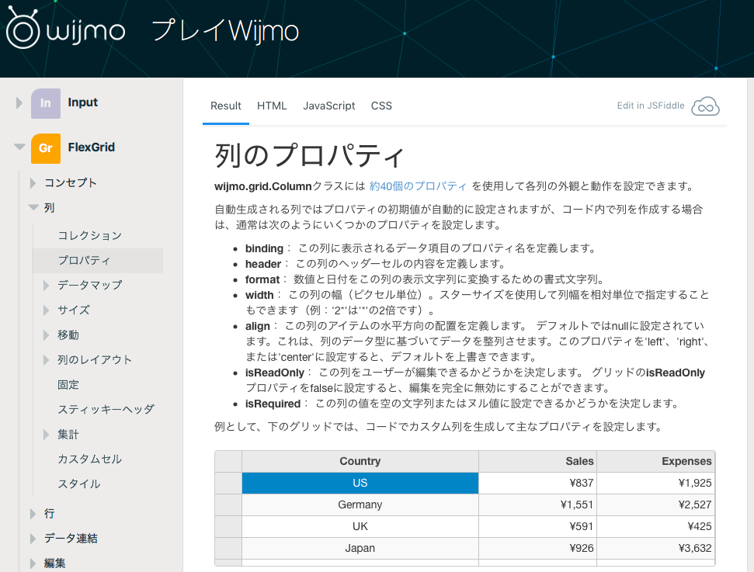Expand the 編集 node arrow
This screenshot has width=754, height=572.
point(33,563)
